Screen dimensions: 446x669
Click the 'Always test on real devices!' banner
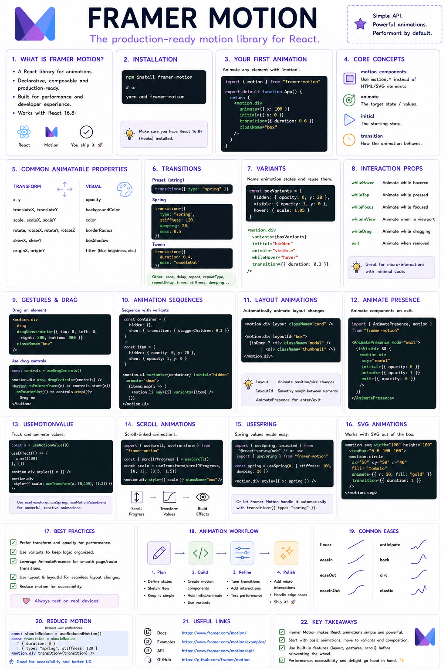pyautogui.click(x=64, y=601)
